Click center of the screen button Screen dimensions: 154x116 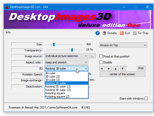(122, 74)
